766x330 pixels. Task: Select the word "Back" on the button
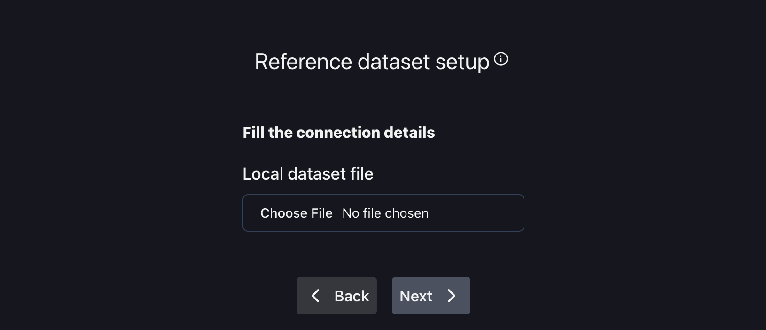coord(352,296)
